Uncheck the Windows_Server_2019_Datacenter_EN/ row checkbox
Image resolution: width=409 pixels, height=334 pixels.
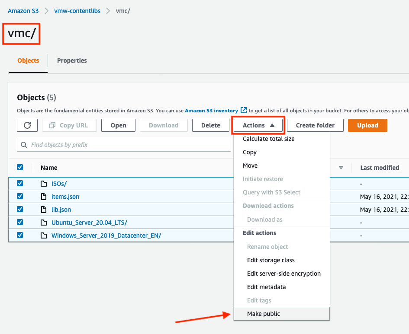tap(20, 235)
